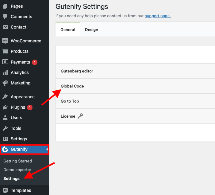Image resolution: width=215 pixels, height=195 pixels.
Task: Click the WooCommerce Woo logo icon
Action: [x=5, y=41]
